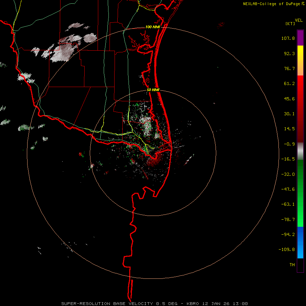
Task: Click the yellow segment of velocity color bar
Action: 300,61
